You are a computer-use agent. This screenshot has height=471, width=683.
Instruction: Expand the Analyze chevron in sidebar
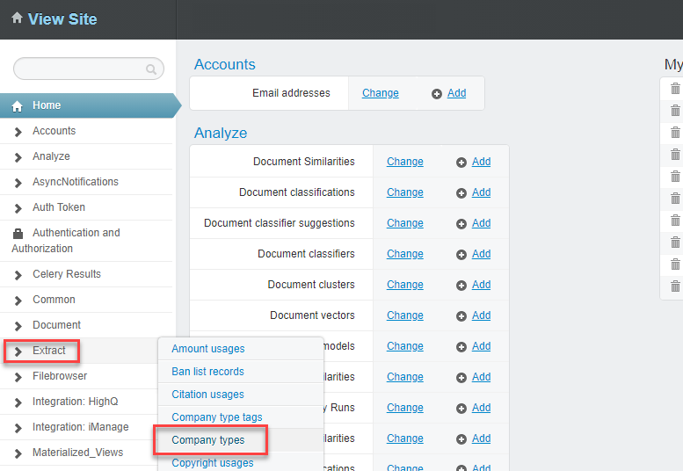(x=18, y=157)
